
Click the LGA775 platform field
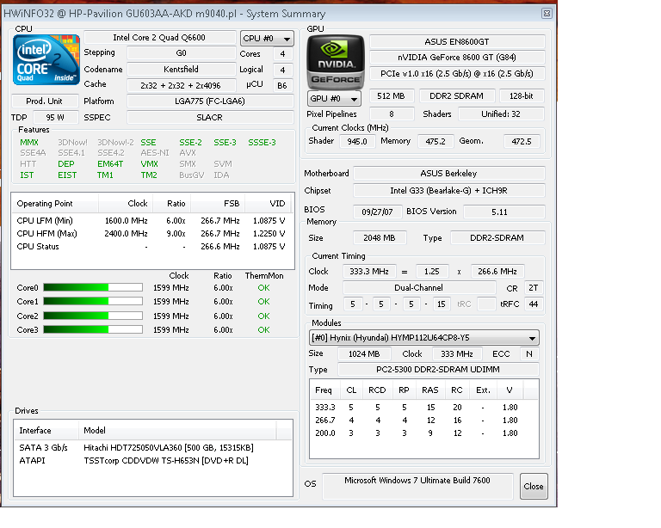[x=209, y=101]
